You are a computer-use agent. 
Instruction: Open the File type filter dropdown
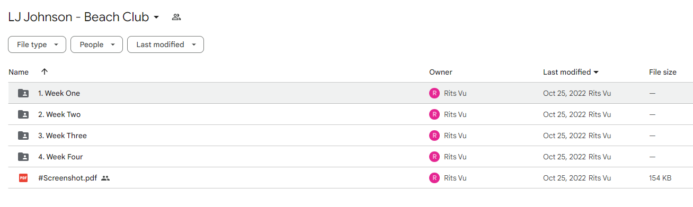tap(37, 44)
